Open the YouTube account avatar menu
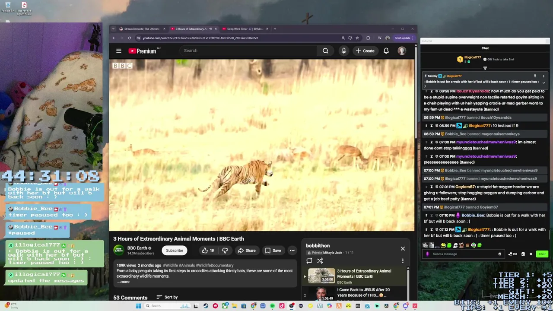The height and width of the screenshot is (311, 553). tap(402, 51)
